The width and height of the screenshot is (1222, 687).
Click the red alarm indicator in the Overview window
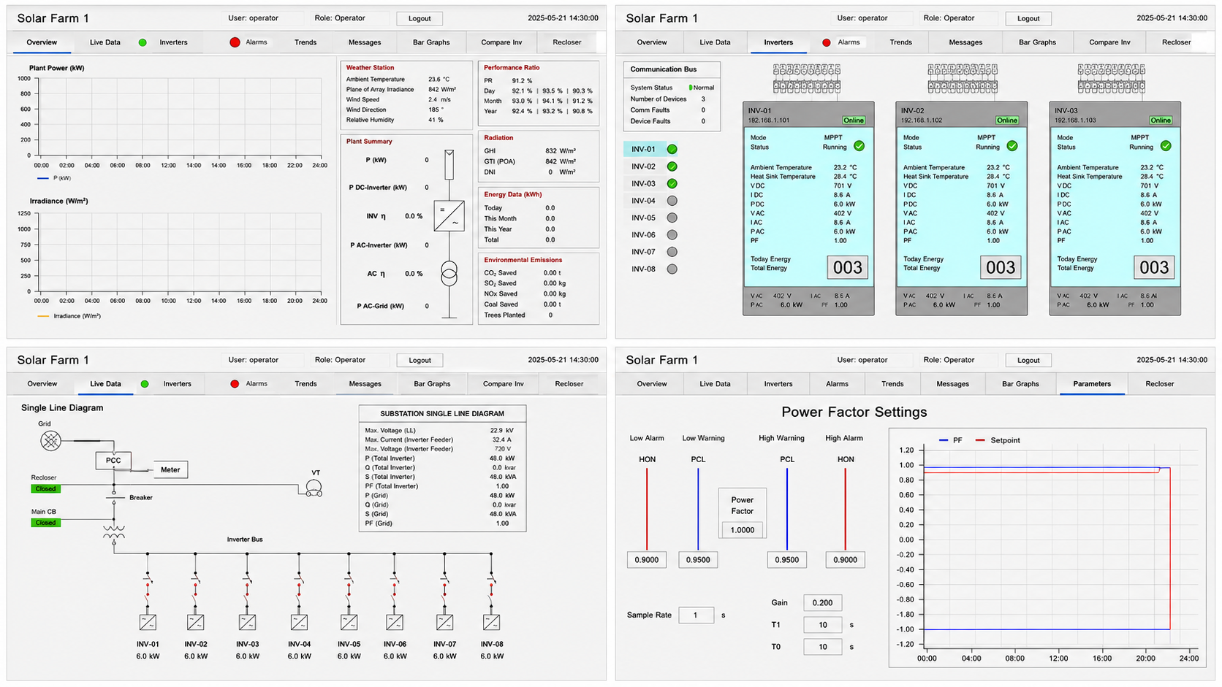click(235, 42)
